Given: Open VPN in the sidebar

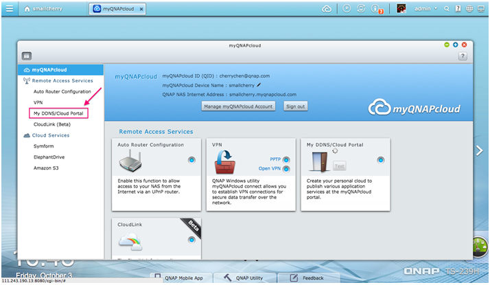Looking at the screenshot, I should coord(38,102).
